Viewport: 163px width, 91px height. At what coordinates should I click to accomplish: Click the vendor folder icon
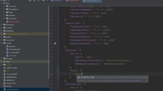[x=4, y=65]
